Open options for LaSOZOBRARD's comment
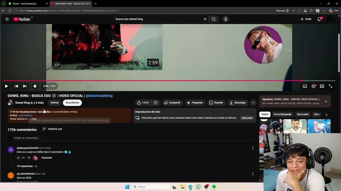This screenshot has height=191, width=341. click(253, 174)
